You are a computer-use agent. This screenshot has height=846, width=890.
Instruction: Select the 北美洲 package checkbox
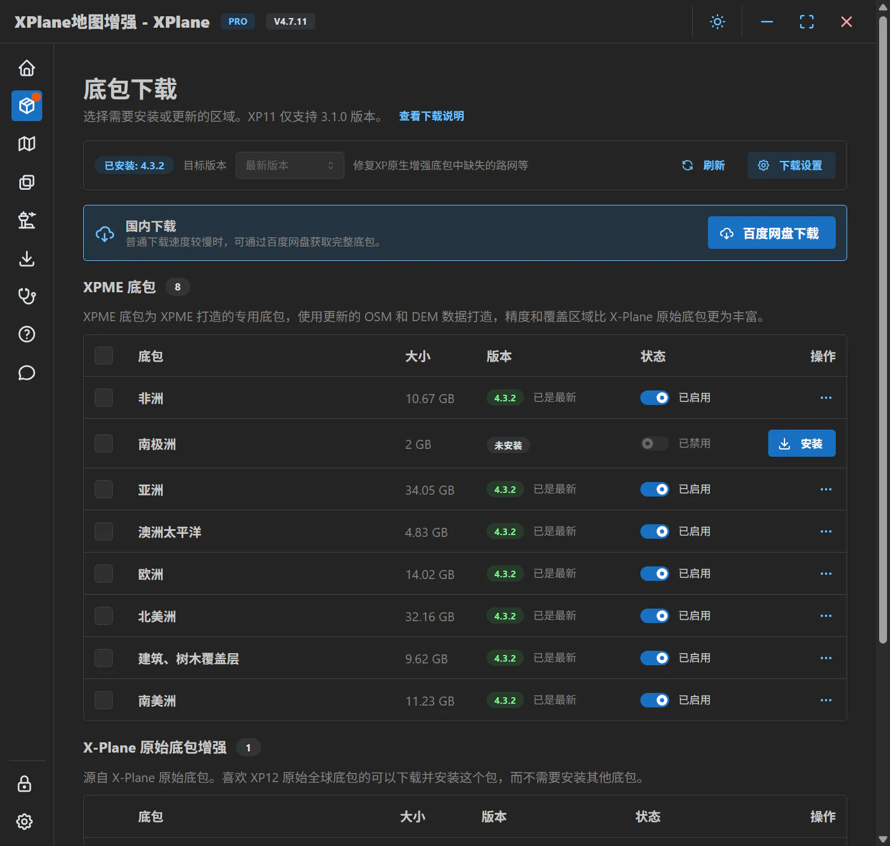click(104, 616)
